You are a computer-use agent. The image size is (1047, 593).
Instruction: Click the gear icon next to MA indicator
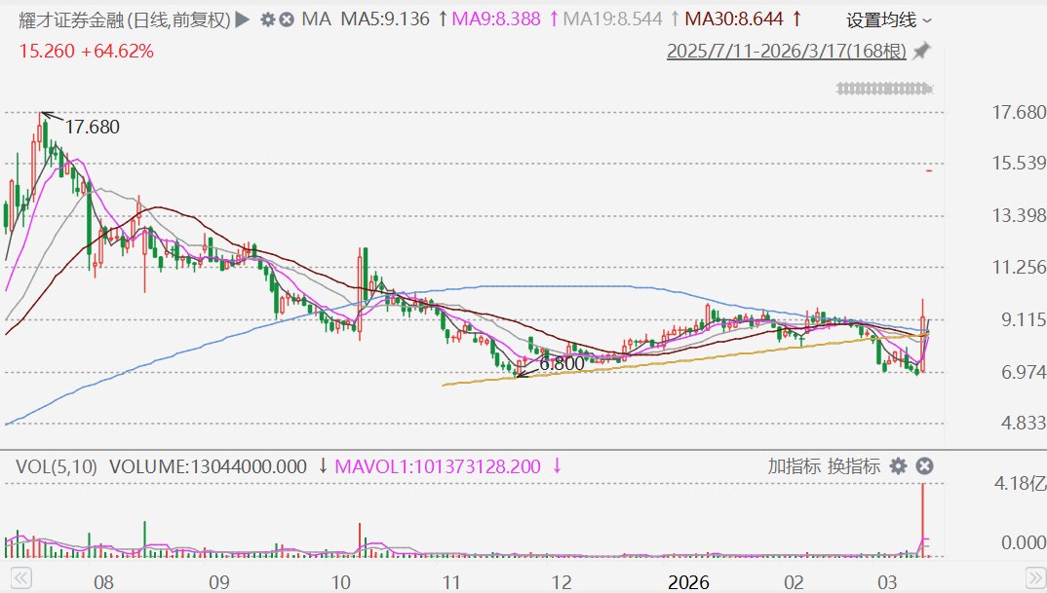tap(268, 19)
